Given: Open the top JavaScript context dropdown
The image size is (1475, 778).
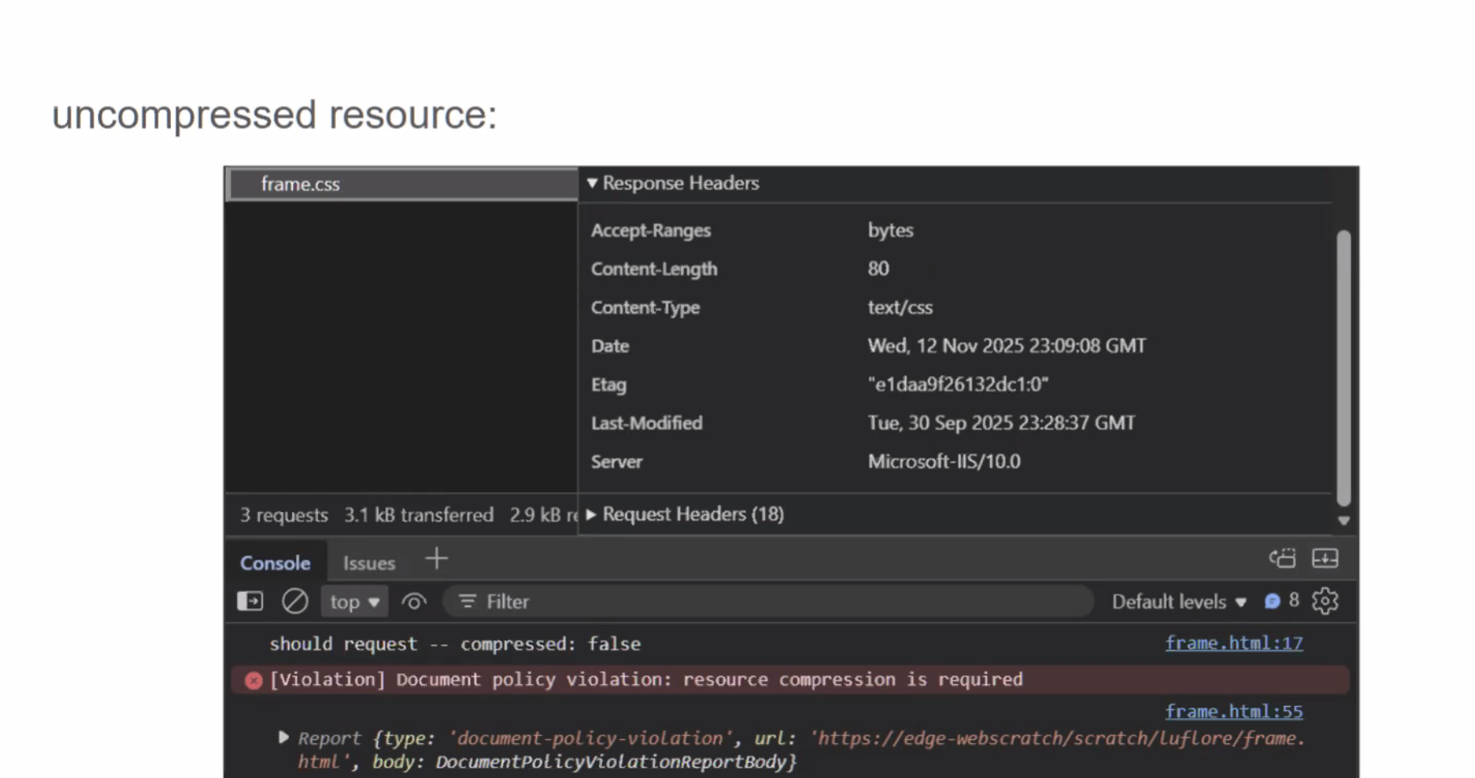Looking at the screenshot, I should (x=354, y=602).
